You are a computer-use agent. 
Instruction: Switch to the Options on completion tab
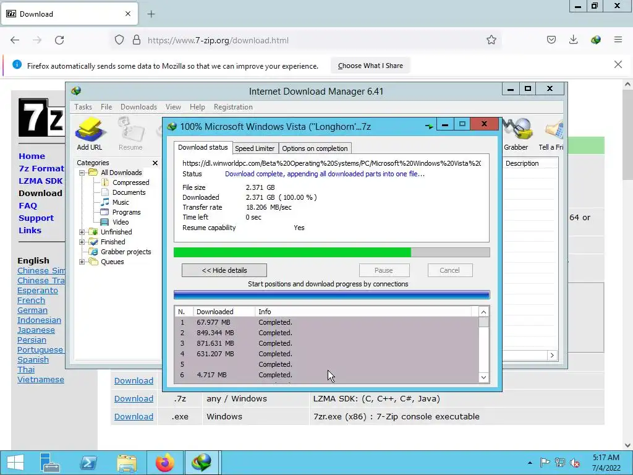315,148
